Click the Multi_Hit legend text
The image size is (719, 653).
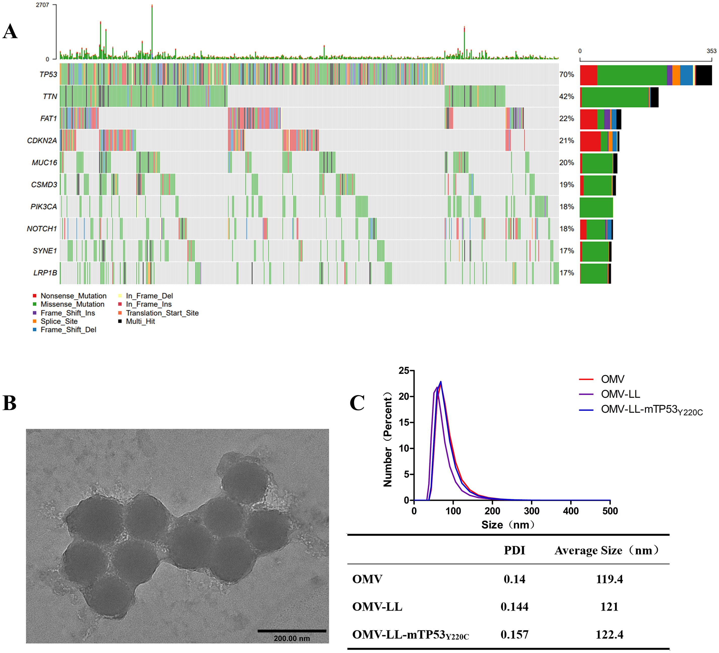point(141,321)
